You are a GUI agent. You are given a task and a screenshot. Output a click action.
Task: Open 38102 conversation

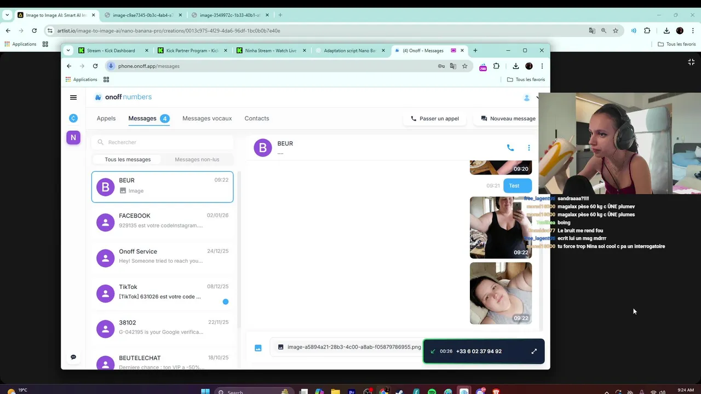[162, 328]
